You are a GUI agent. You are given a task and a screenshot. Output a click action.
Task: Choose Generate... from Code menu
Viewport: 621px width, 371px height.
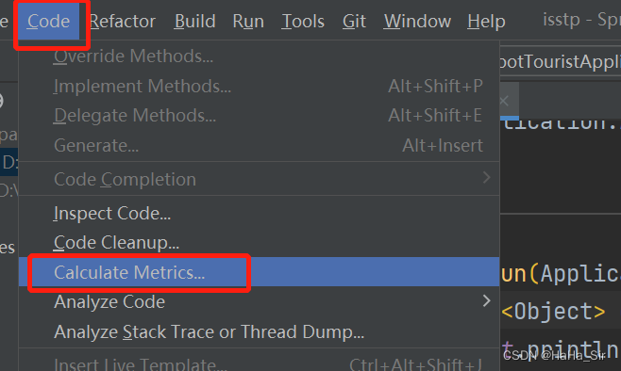coord(259,145)
